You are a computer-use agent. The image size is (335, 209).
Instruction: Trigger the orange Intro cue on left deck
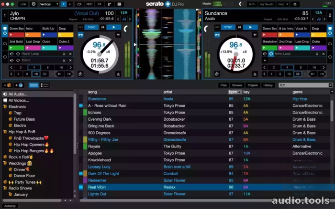(x=33, y=35)
